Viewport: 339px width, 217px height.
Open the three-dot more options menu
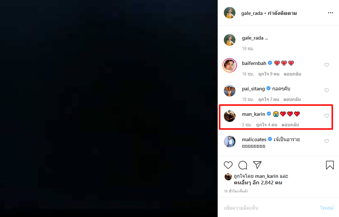(331, 13)
